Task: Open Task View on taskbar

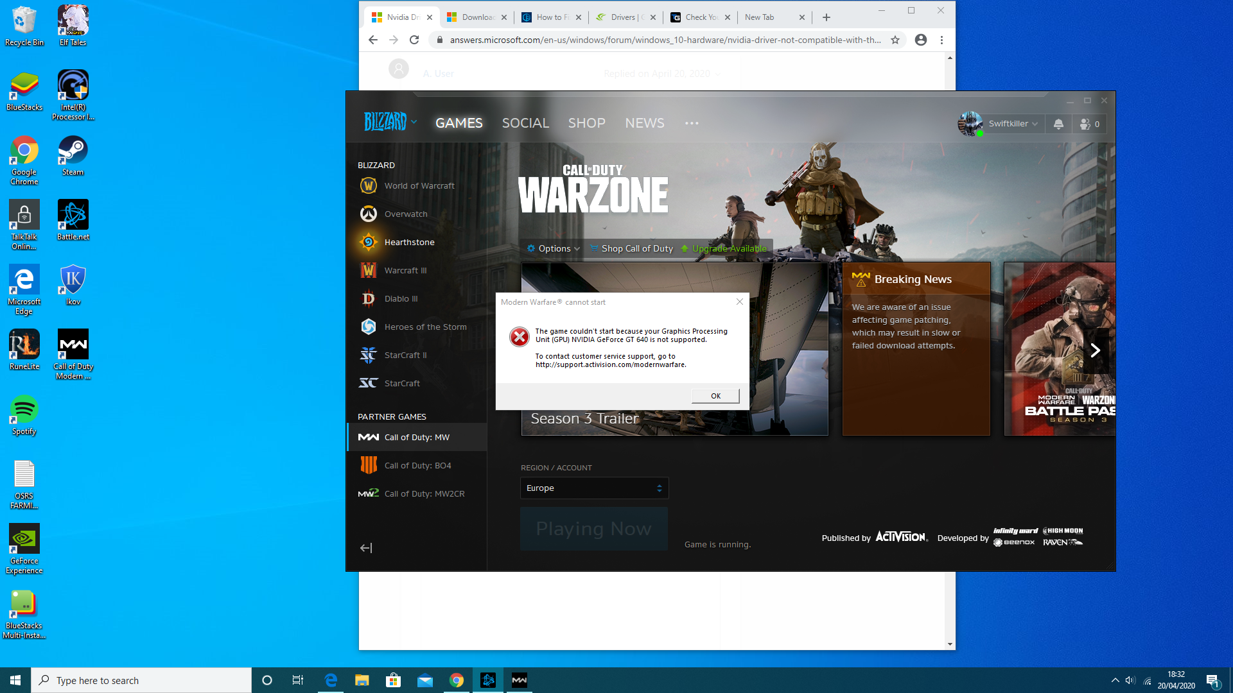Action: pyautogui.click(x=298, y=680)
